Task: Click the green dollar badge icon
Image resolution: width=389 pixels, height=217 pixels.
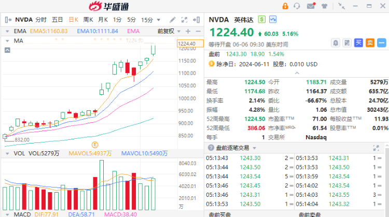Action: (x=262, y=19)
